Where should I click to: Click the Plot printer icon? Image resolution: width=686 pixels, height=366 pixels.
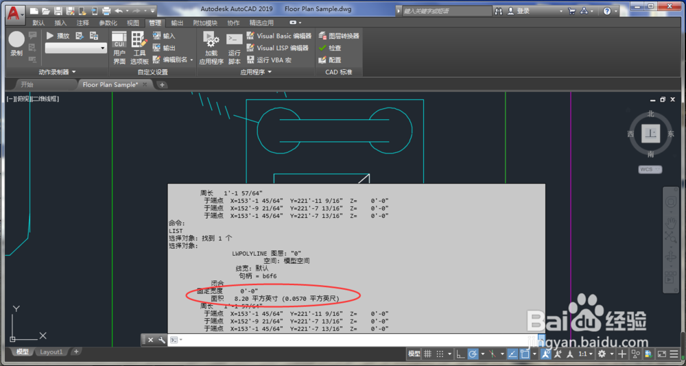(106, 10)
